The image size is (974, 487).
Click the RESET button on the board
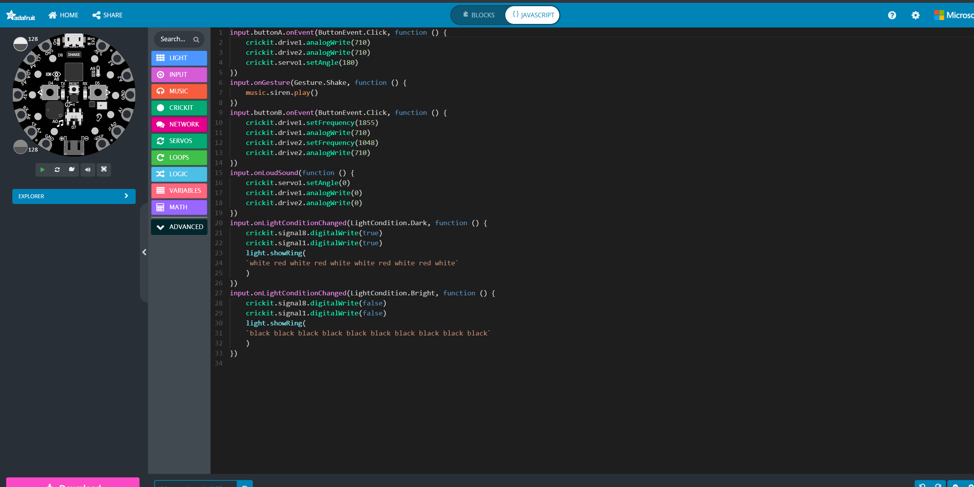pyautogui.click(x=74, y=90)
